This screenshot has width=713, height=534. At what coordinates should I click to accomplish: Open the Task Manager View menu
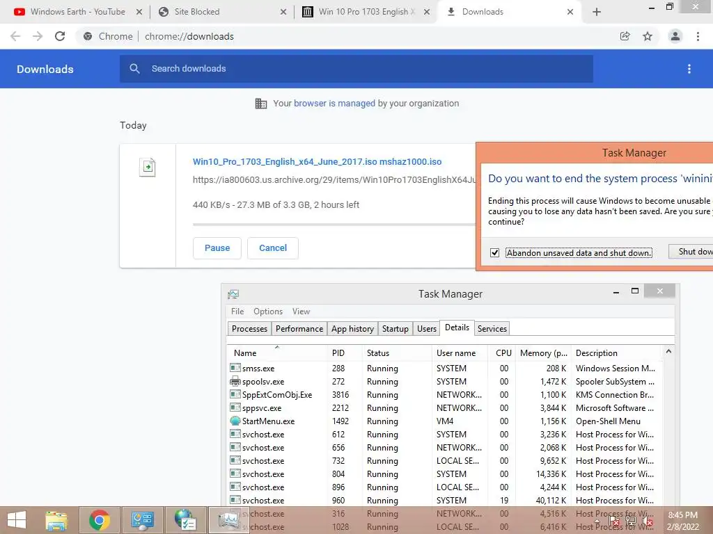click(x=301, y=311)
